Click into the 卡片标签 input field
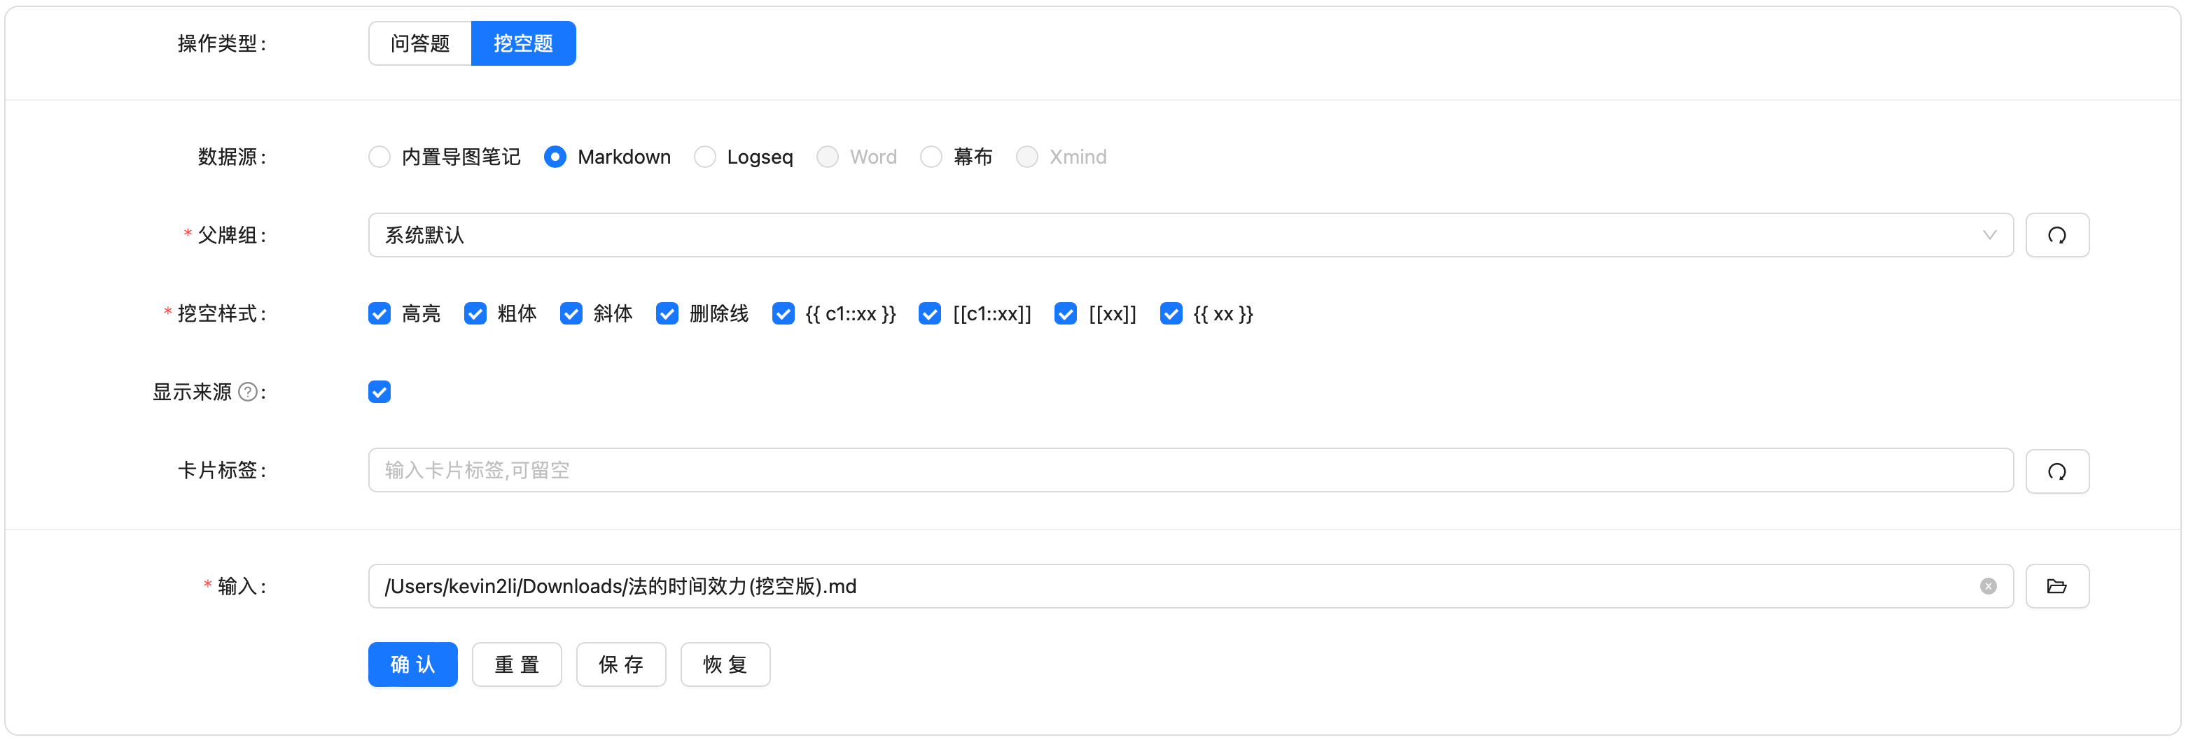2186x740 pixels. 1188,471
